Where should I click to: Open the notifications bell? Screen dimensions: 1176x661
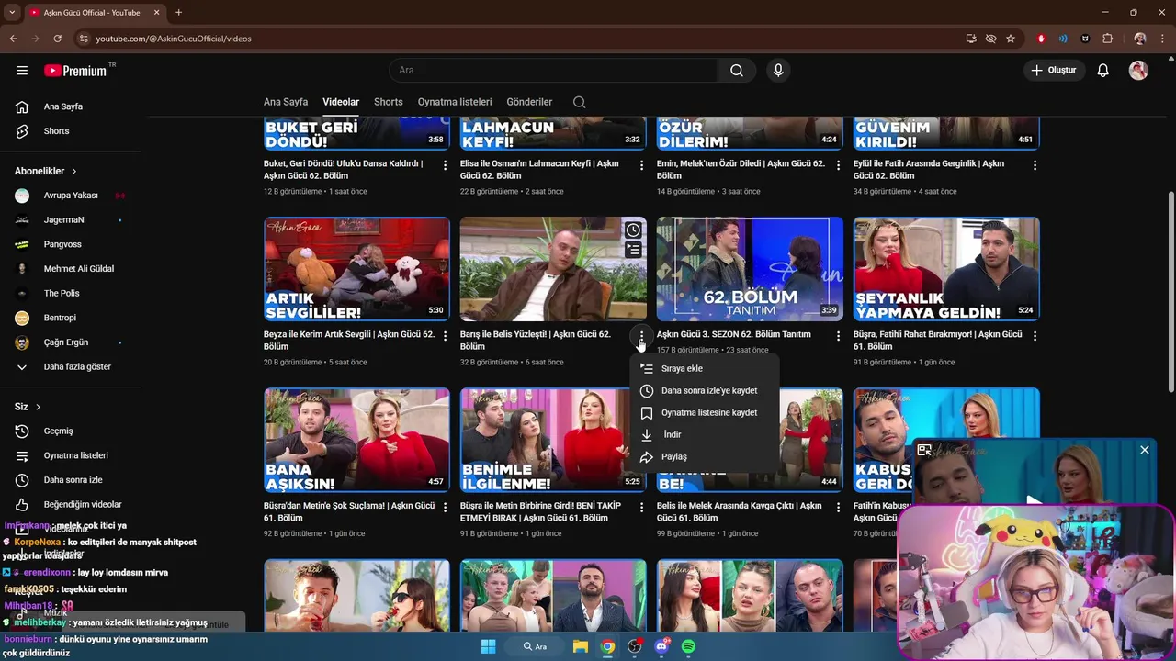pos(1103,71)
